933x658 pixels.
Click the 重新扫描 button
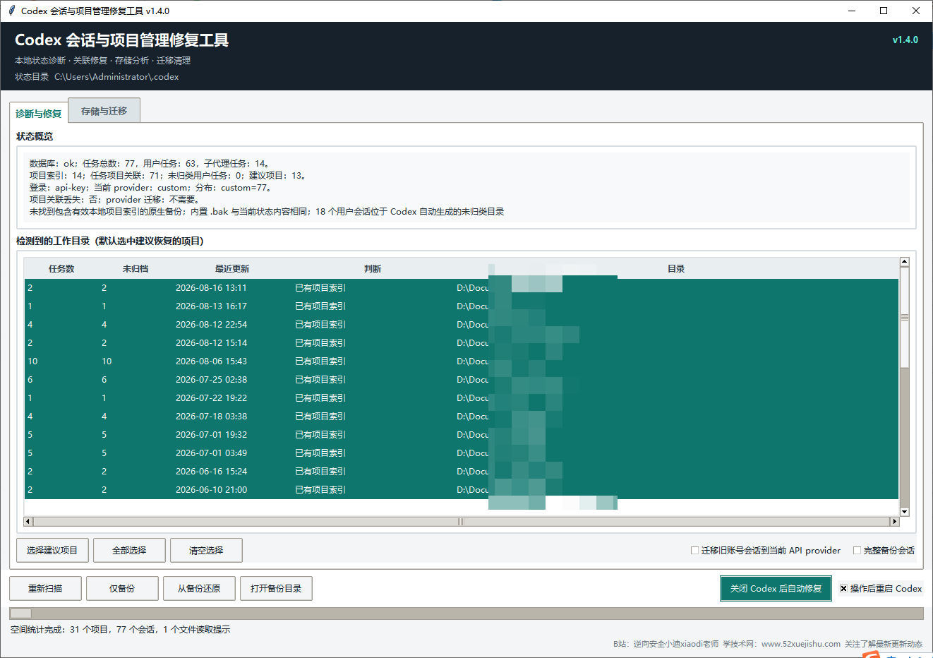pos(45,588)
